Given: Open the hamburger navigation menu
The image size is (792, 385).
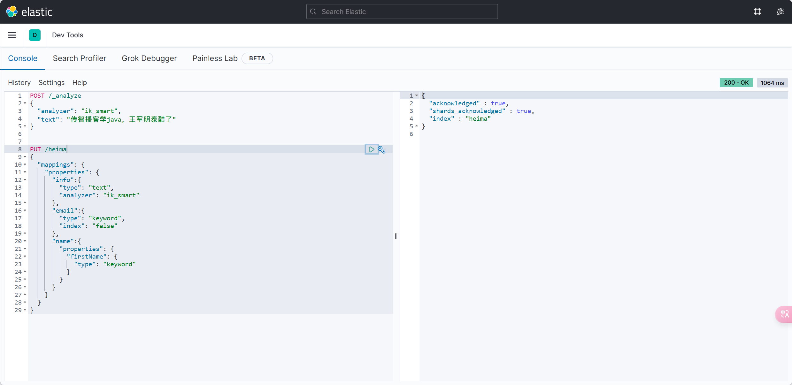Looking at the screenshot, I should pyautogui.click(x=12, y=35).
